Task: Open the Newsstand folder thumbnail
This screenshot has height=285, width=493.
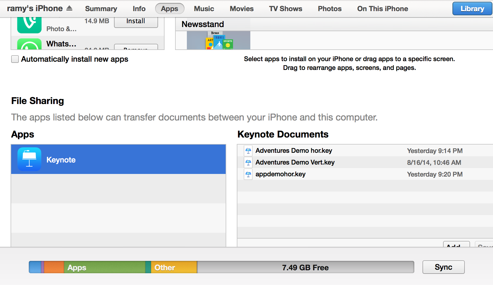Action: coord(219,40)
